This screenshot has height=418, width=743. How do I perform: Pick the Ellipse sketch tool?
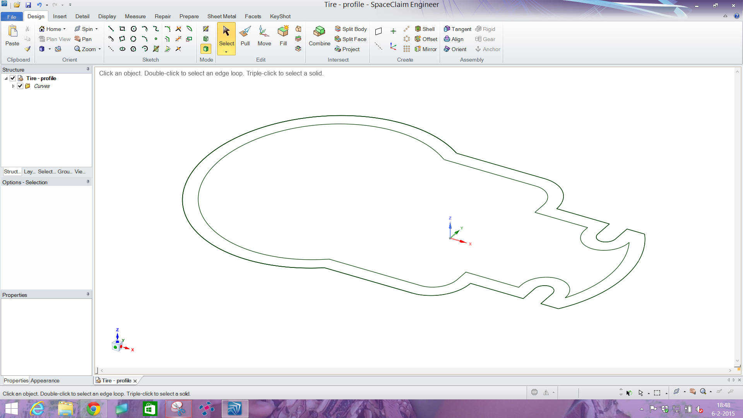[122, 49]
